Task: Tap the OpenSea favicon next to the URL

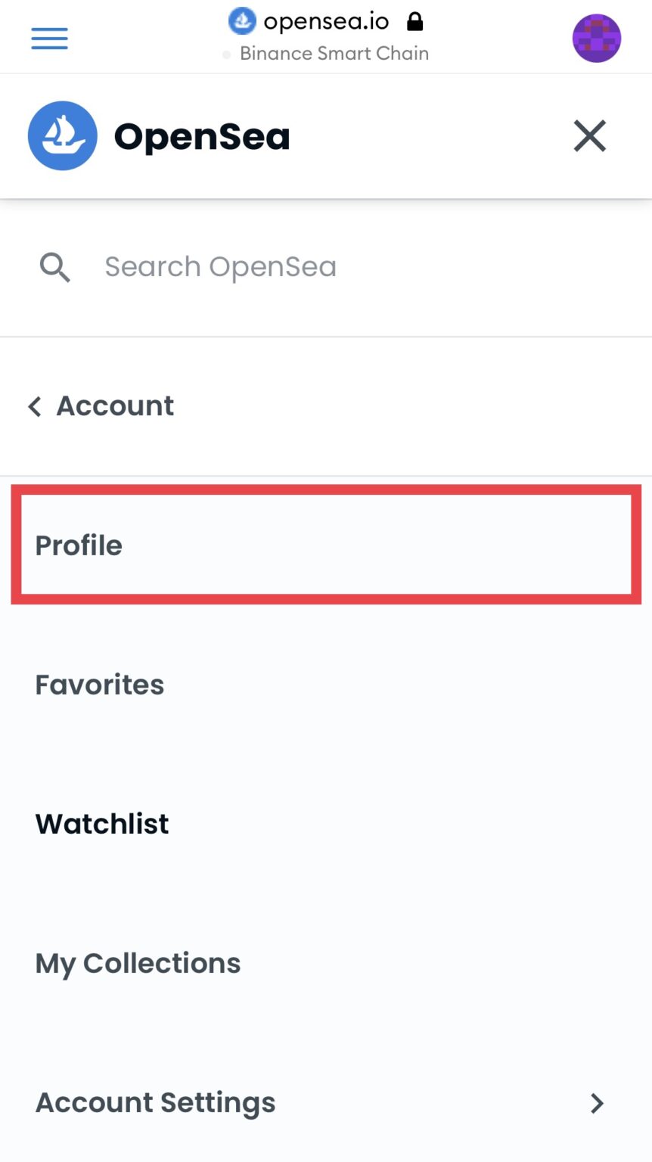Action: 241,20
